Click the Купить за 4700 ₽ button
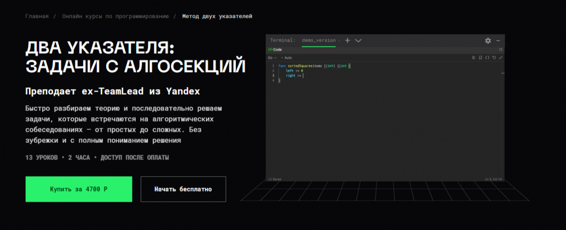The width and height of the screenshot is (566, 230). pos(79,189)
